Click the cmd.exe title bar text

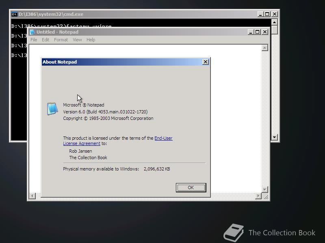[51, 14]
